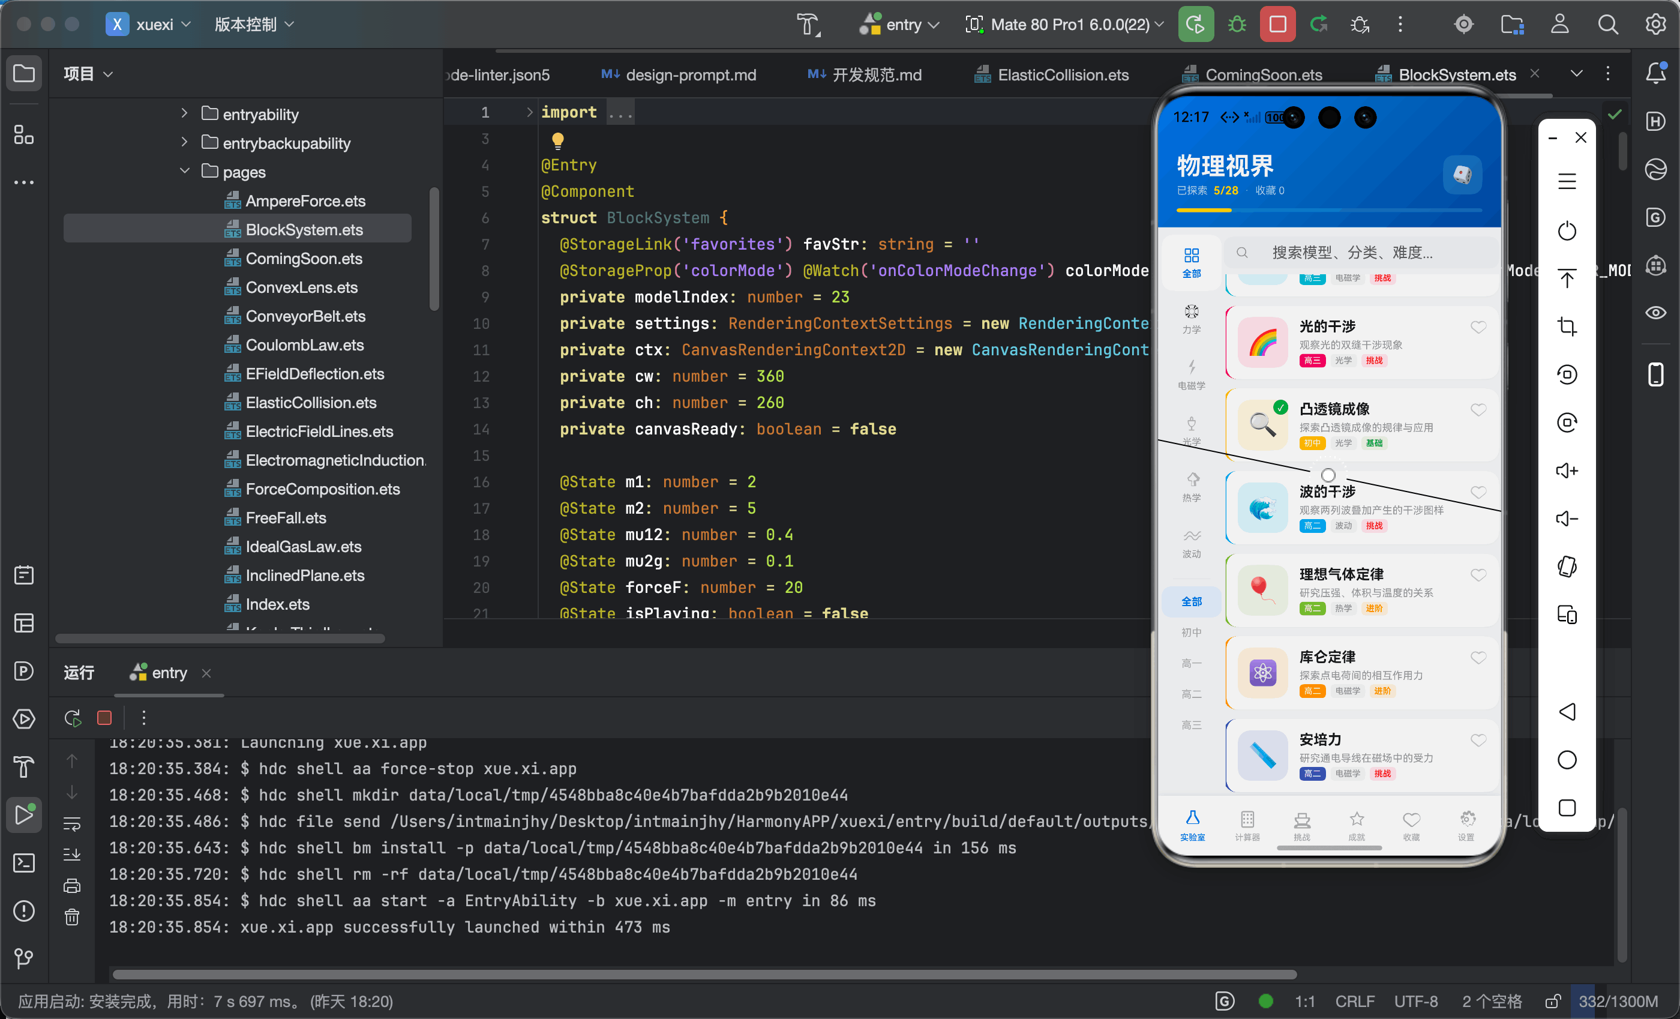Image resolution: width=1680 pixels, height=1019 pixels.
Task: Click the red Stop button in top toolbar
Action: click(1277, 25)
